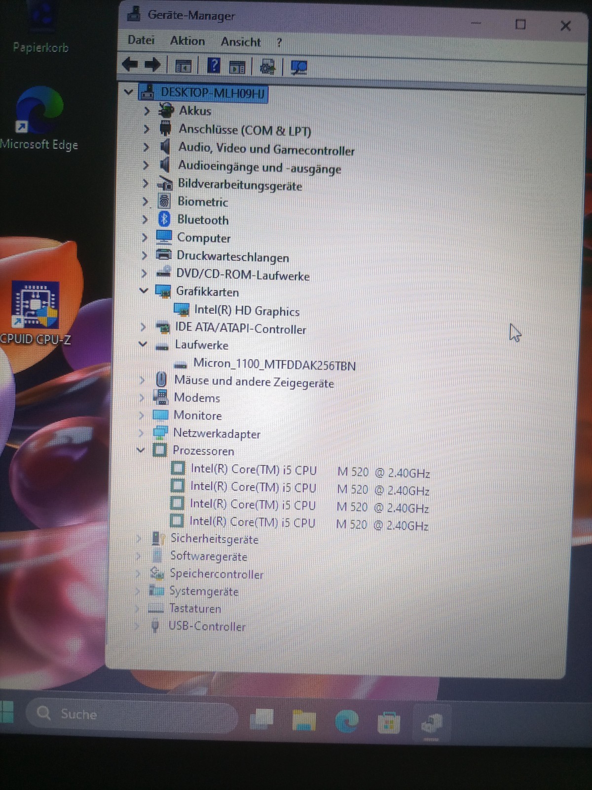Click the Suche taskbar search box
The image size is (592, 790).
pos(131,715)
